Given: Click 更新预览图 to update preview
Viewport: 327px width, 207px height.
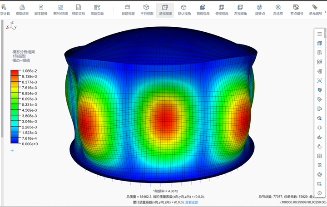Looking at the screenshot, I should point(60,9).
